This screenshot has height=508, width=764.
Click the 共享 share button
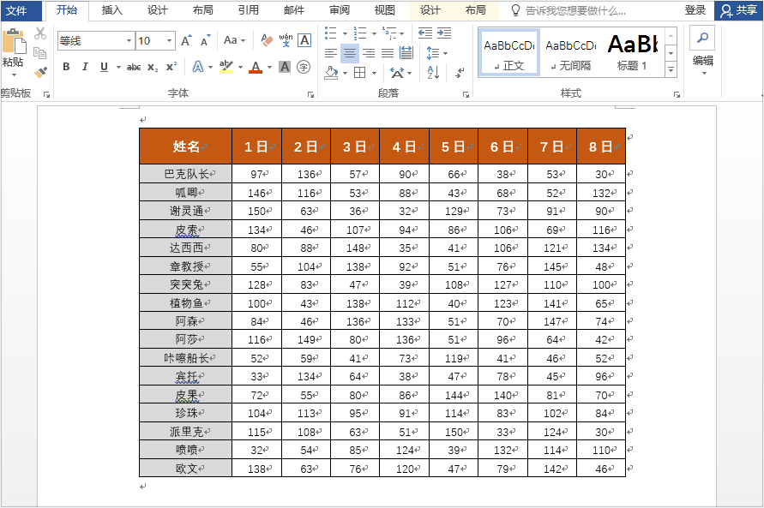point(739,10)
